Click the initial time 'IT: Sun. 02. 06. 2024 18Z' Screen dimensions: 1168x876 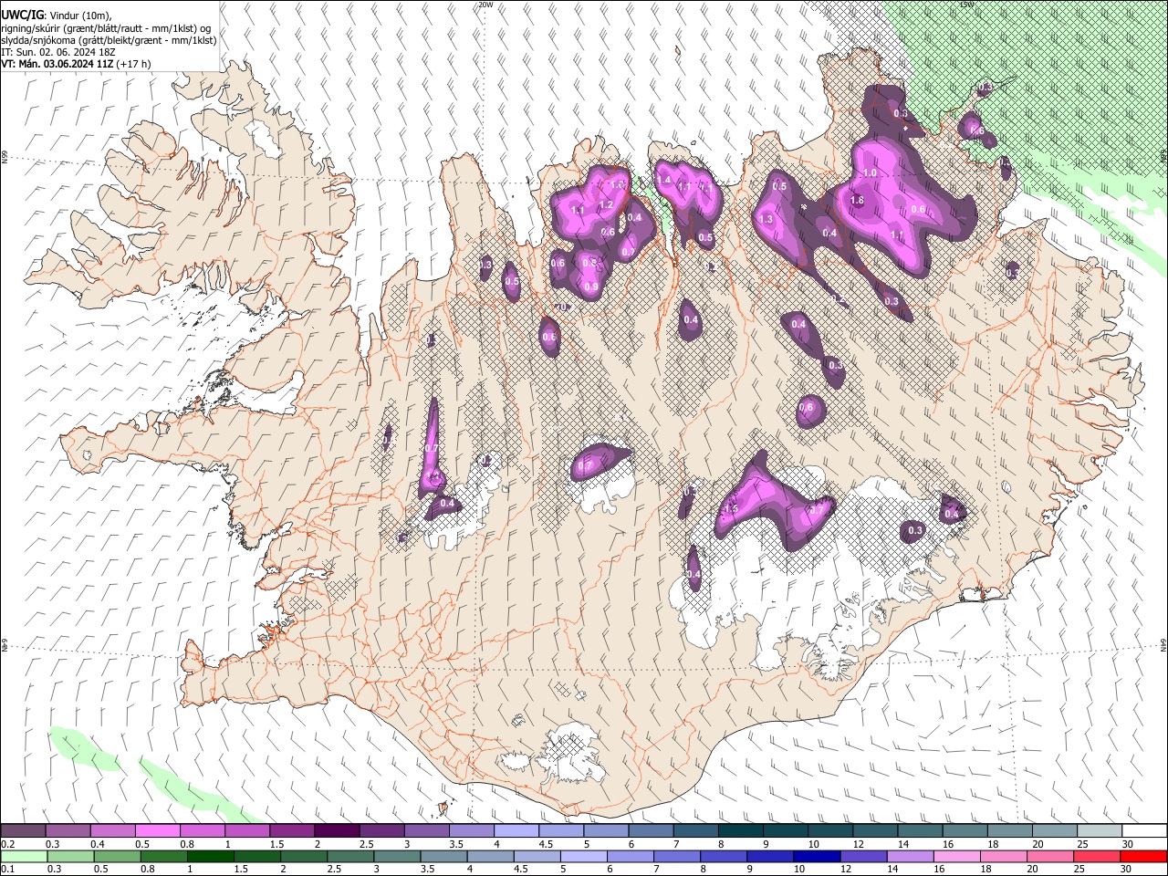tap(57, 52)
